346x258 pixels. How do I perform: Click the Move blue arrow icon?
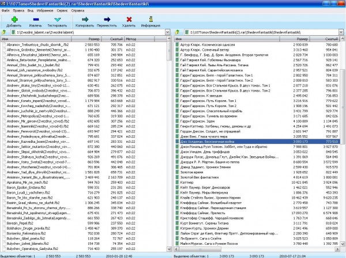[x=107, y=20]
